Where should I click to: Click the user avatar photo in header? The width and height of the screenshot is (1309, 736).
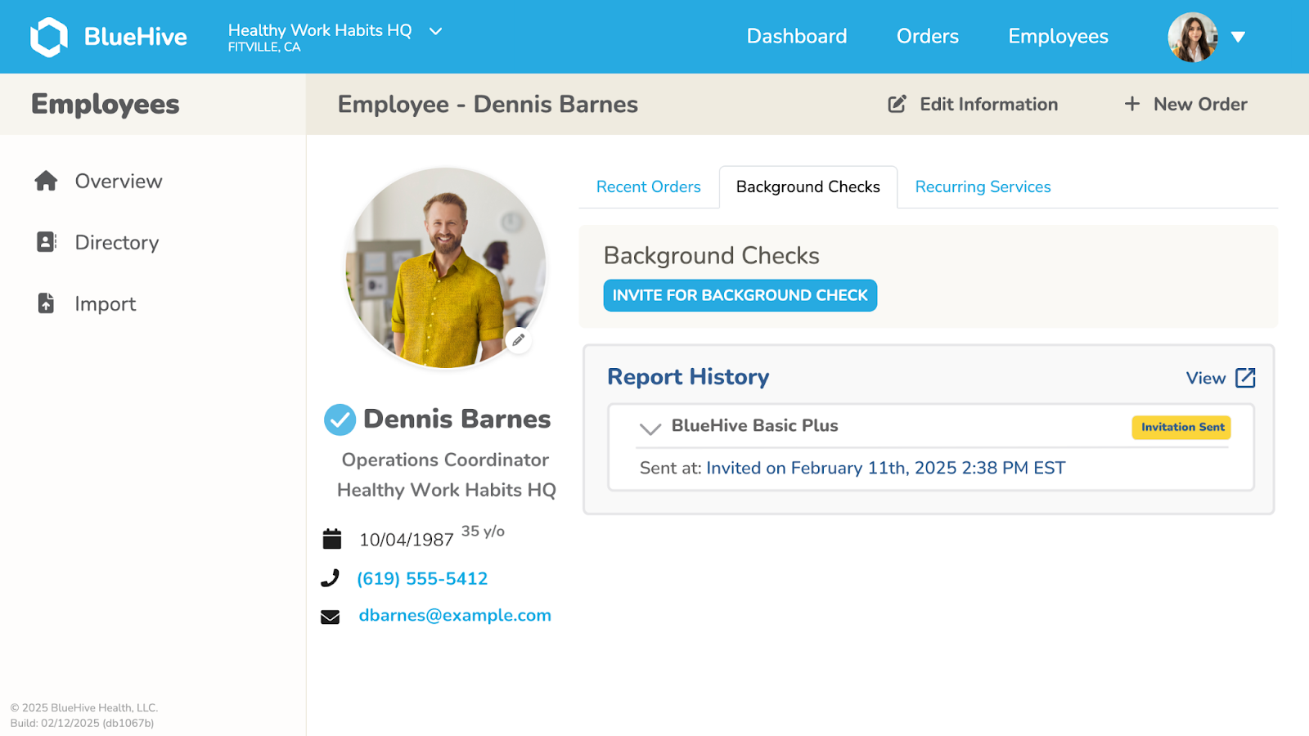coord(1193,37)
